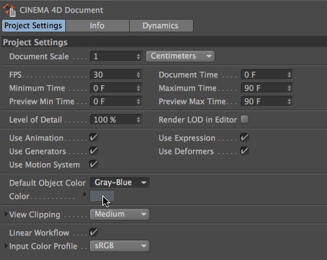Toggle the Use Generators checkbox
Viewport: 327px width, 260px height.
(93, 151)
